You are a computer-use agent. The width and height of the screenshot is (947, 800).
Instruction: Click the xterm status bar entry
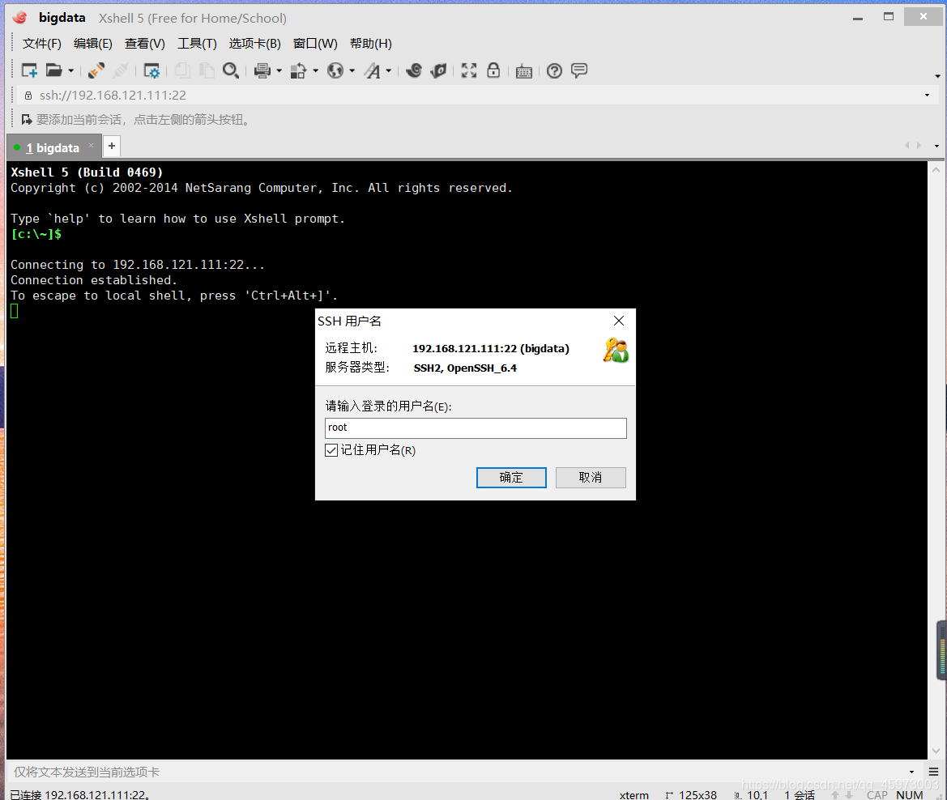point(634,794)
